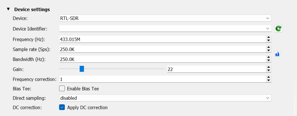Increase bandwidth using its up arrow
297x116 pixels.
point(269,58)
